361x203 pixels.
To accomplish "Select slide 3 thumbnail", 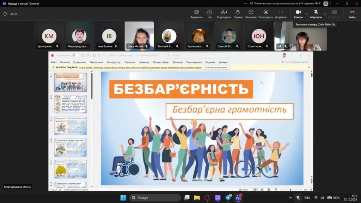I will (71, 126).
